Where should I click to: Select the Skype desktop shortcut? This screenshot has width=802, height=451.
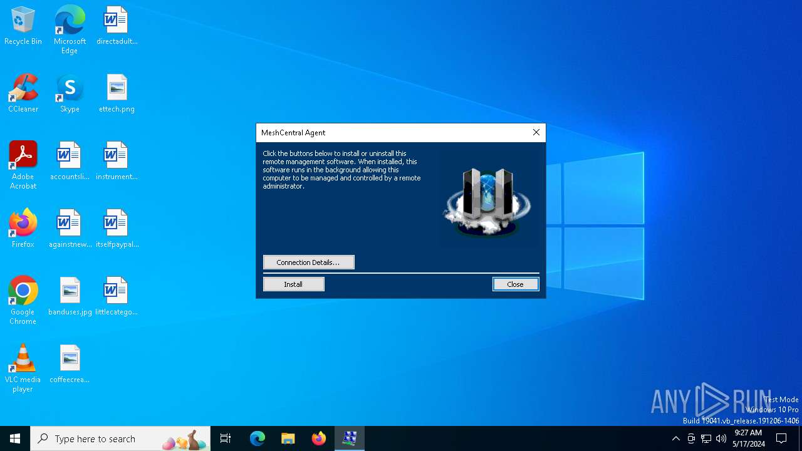[x=70, y=94]
